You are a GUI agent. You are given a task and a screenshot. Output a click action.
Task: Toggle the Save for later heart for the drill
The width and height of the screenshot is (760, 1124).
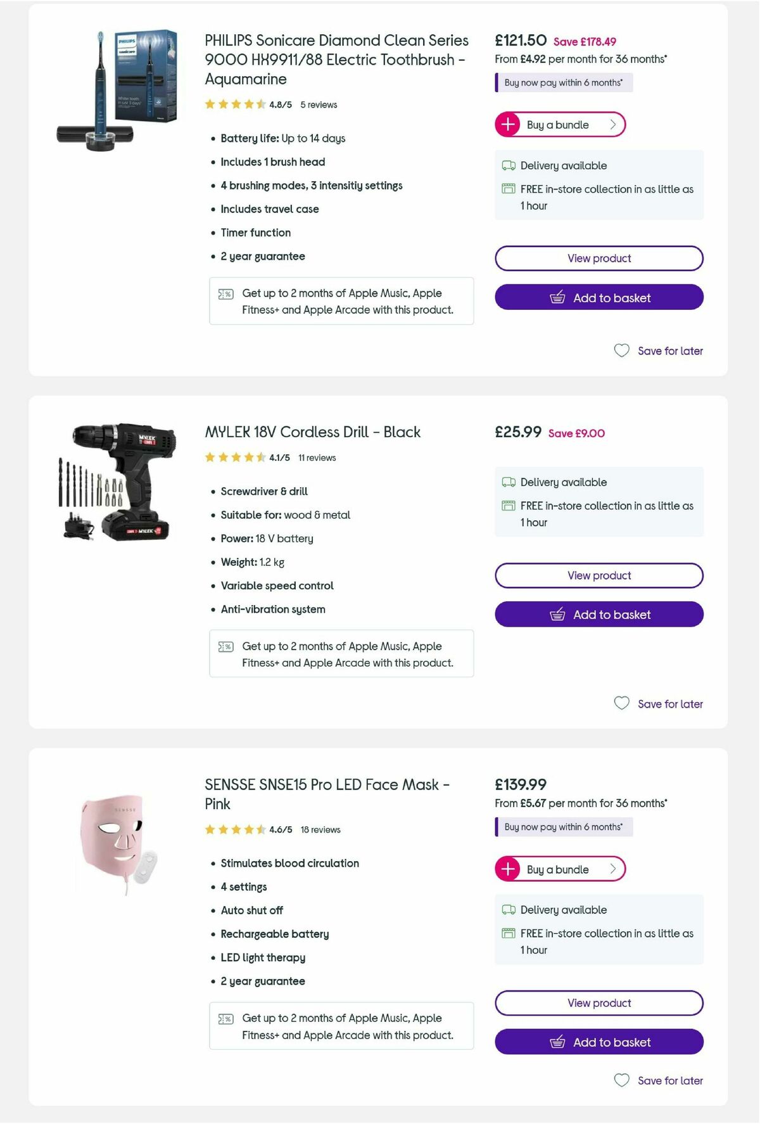621,703
